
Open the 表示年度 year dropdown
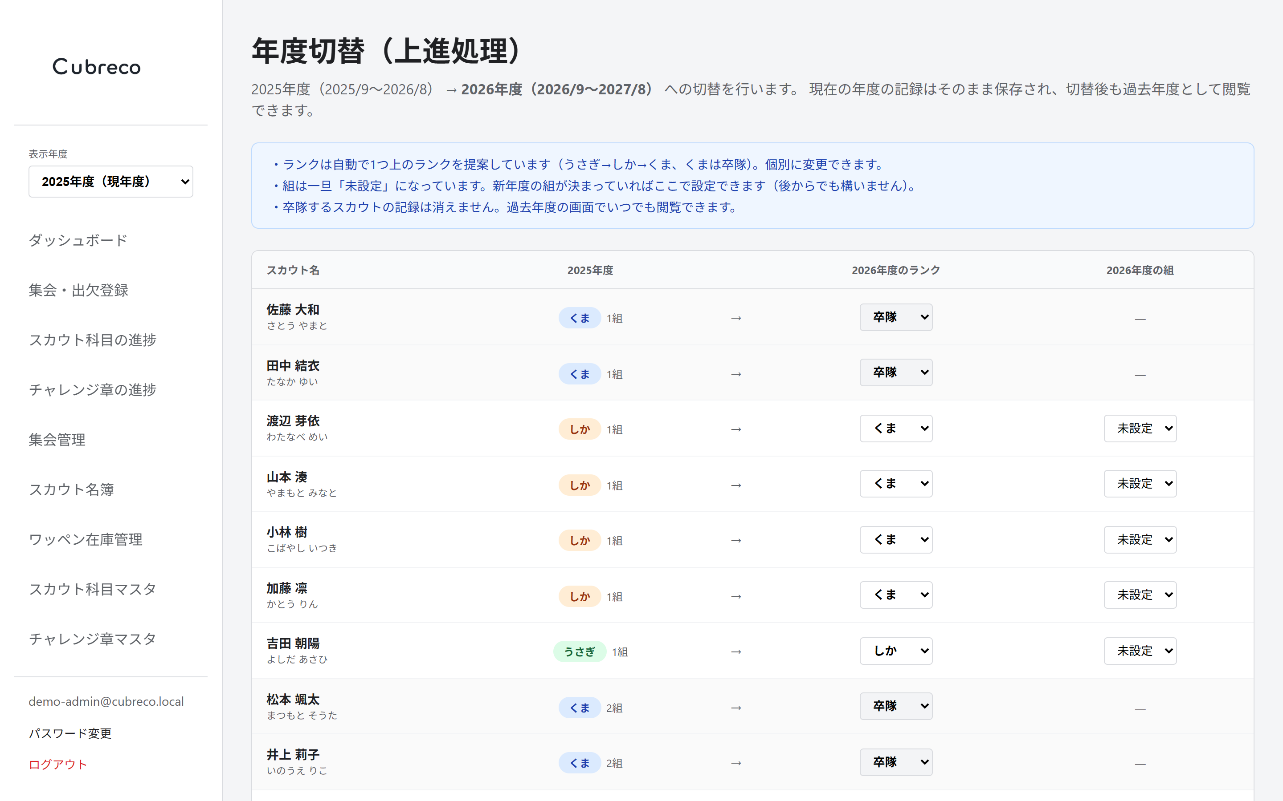(x=111, y=182)
